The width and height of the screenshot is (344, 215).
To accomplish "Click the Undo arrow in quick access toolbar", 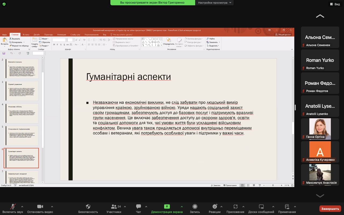I will pos(11,53).
